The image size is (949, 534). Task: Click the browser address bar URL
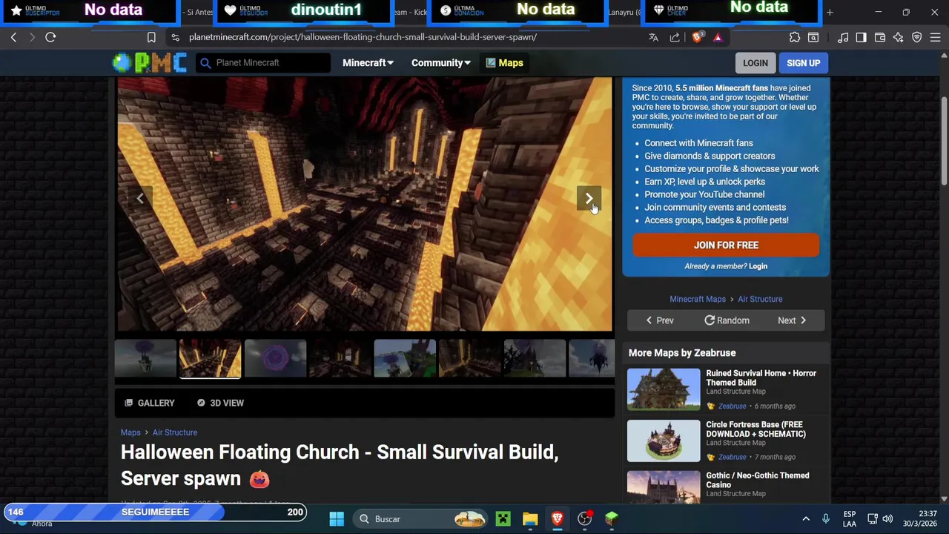pos(363,37)
